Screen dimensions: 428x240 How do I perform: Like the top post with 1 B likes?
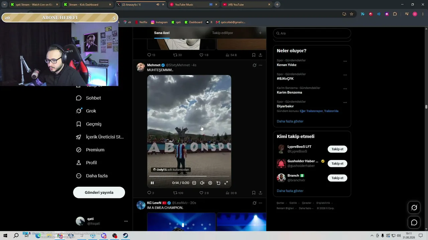(x=204, y=55)
